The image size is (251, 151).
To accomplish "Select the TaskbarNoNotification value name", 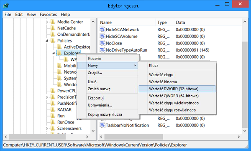I will 128,125.
